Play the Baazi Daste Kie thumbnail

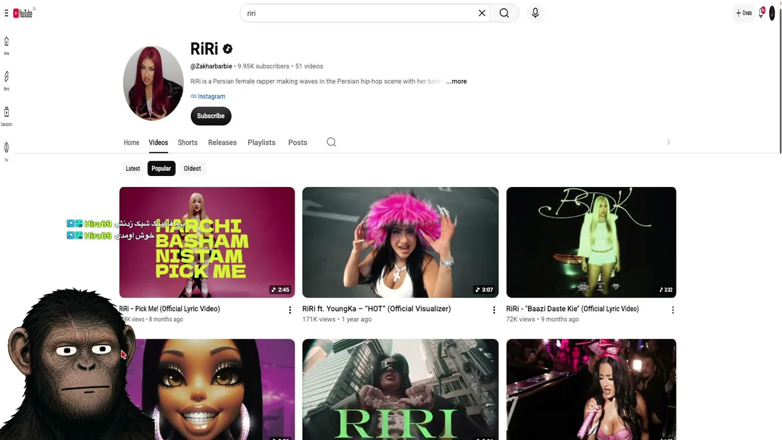click(591, 243)
